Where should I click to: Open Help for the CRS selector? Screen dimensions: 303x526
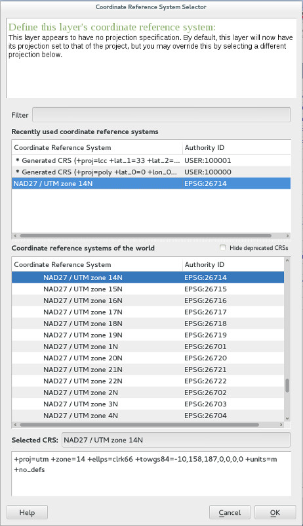point(27,513)
